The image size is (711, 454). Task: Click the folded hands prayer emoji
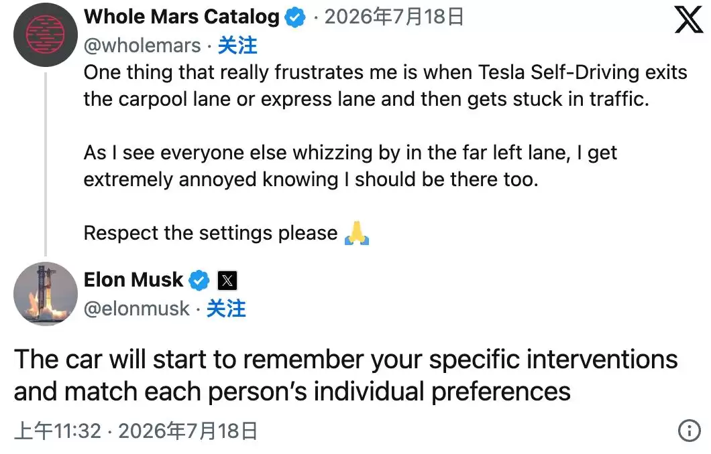(357, 233)
